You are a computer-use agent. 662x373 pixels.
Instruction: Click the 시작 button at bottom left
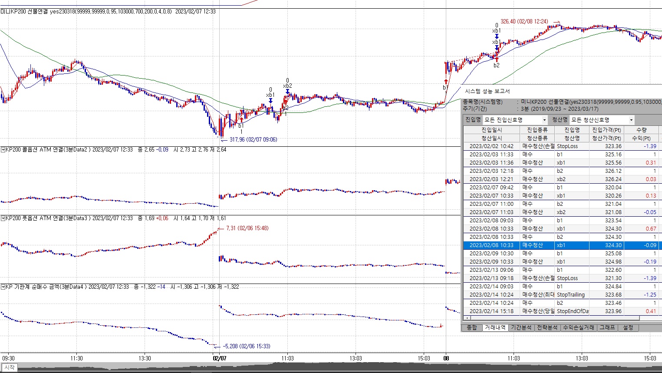tap(10, 367)
